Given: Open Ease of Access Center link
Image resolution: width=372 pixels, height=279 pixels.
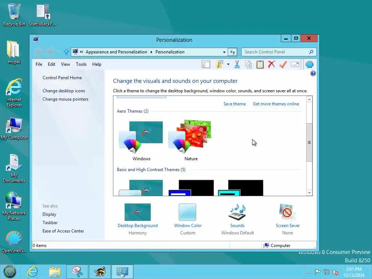Looking at the screenshot, I should 63,231.
